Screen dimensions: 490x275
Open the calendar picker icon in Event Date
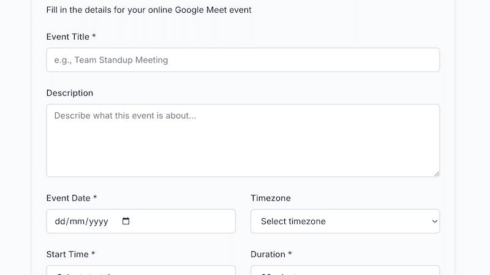[126, 221]
